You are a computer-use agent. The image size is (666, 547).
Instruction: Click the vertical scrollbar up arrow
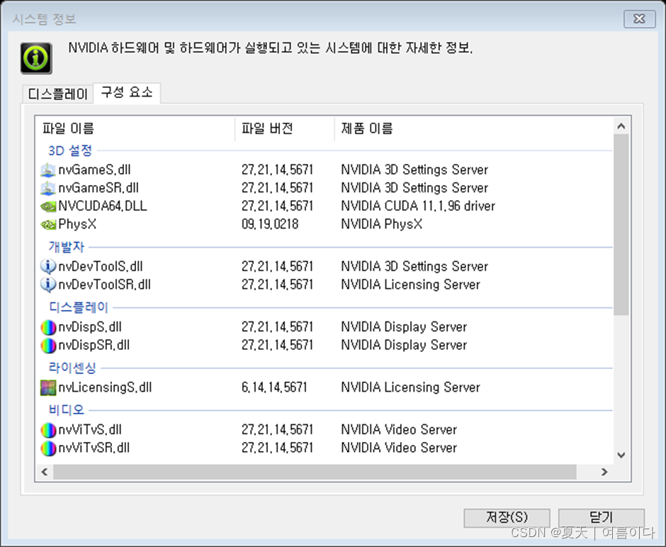click(x=621, y=126)
